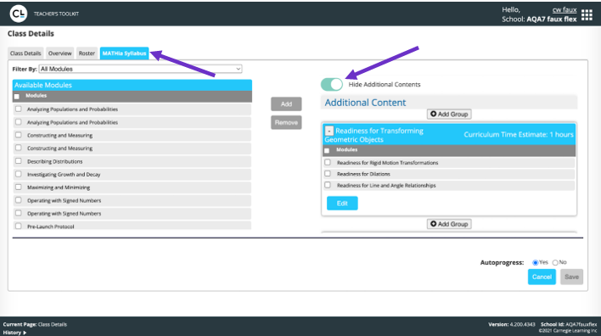Check the Describing Distributions module
The image size is (601, 336).
point(19,161)
